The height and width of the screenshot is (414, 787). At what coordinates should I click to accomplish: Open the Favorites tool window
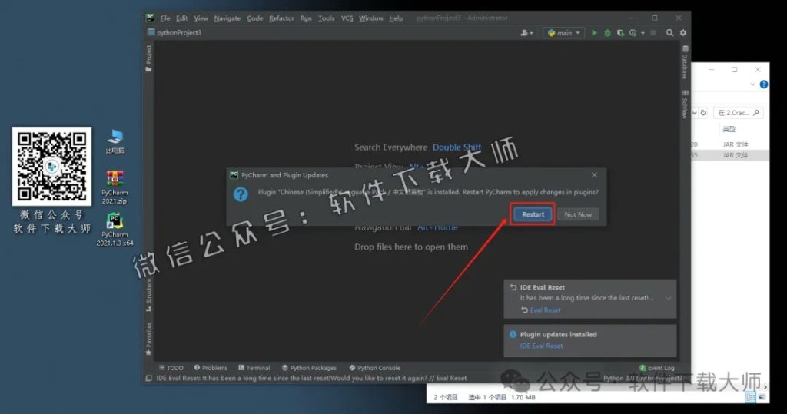tap(148, 339)
